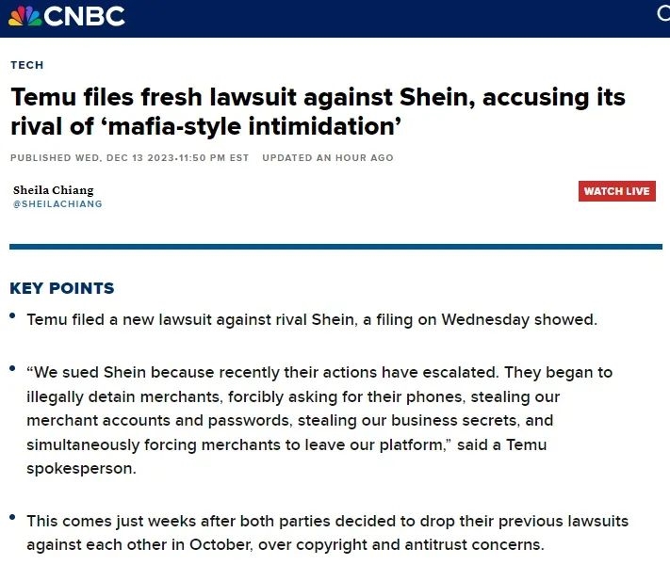Open the TECH section link
This screenshot has height=565, width=670.
pos(26,65)
